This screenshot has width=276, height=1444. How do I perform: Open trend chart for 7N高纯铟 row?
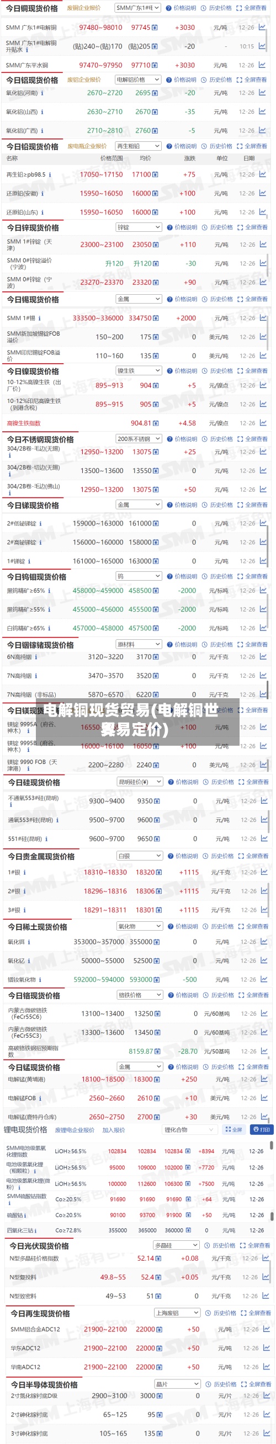coord(263,676)
